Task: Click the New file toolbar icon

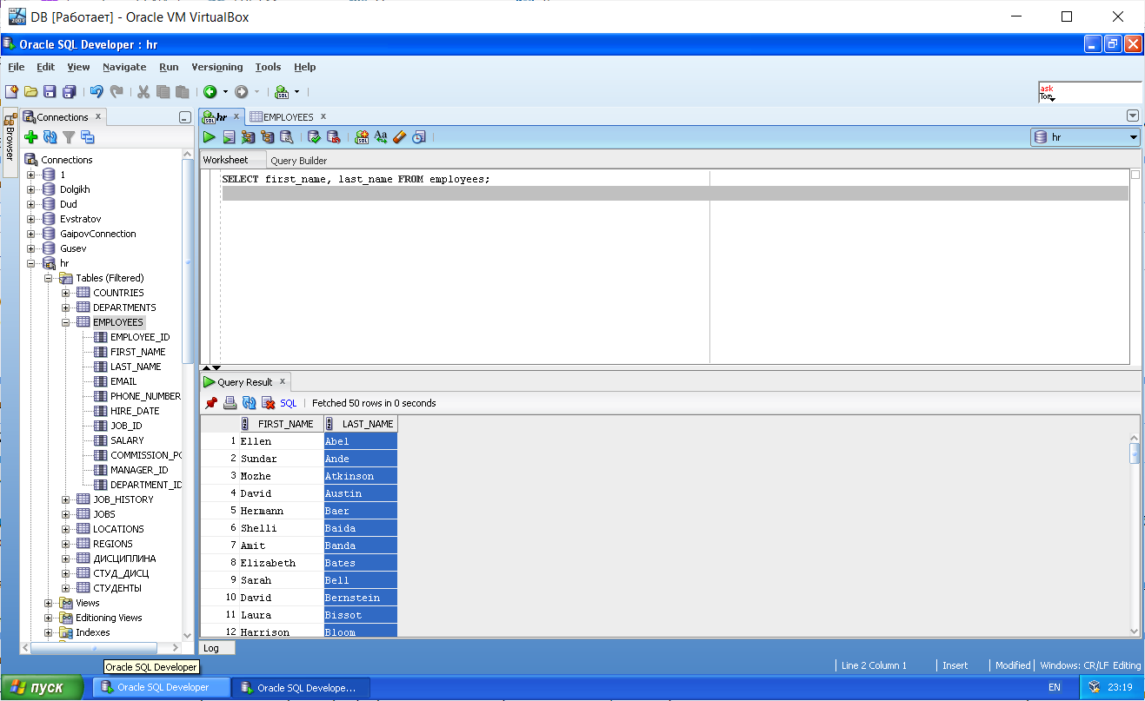Action: 11,91
